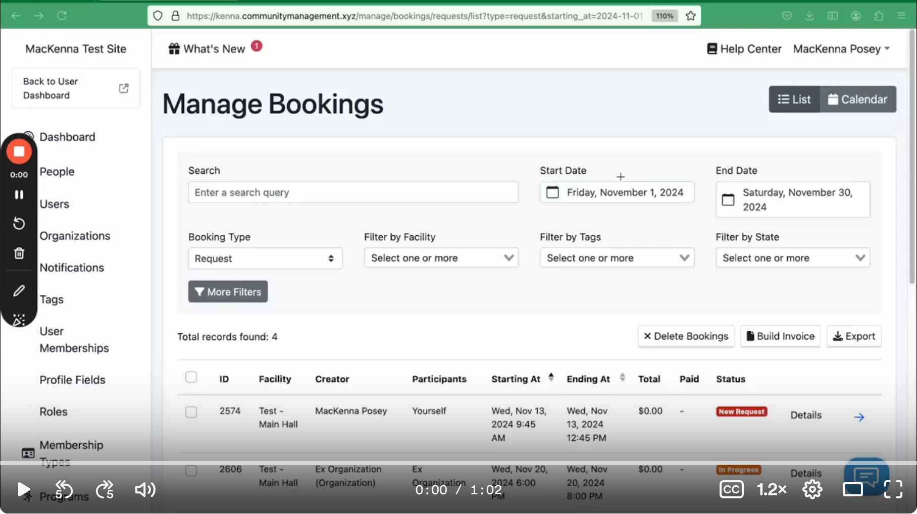The image size is (917, 514).
Task: Restart recording with the circular arrow icon
Action: (19, 223)
